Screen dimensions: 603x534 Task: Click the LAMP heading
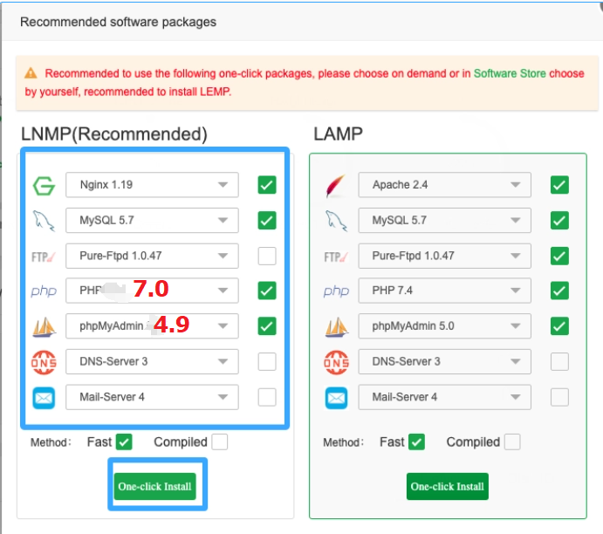[338, 134]
